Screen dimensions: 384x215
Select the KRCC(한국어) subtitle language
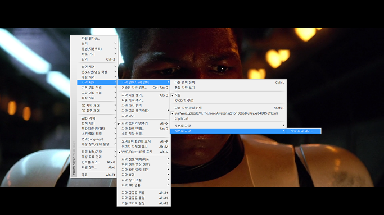228,100
